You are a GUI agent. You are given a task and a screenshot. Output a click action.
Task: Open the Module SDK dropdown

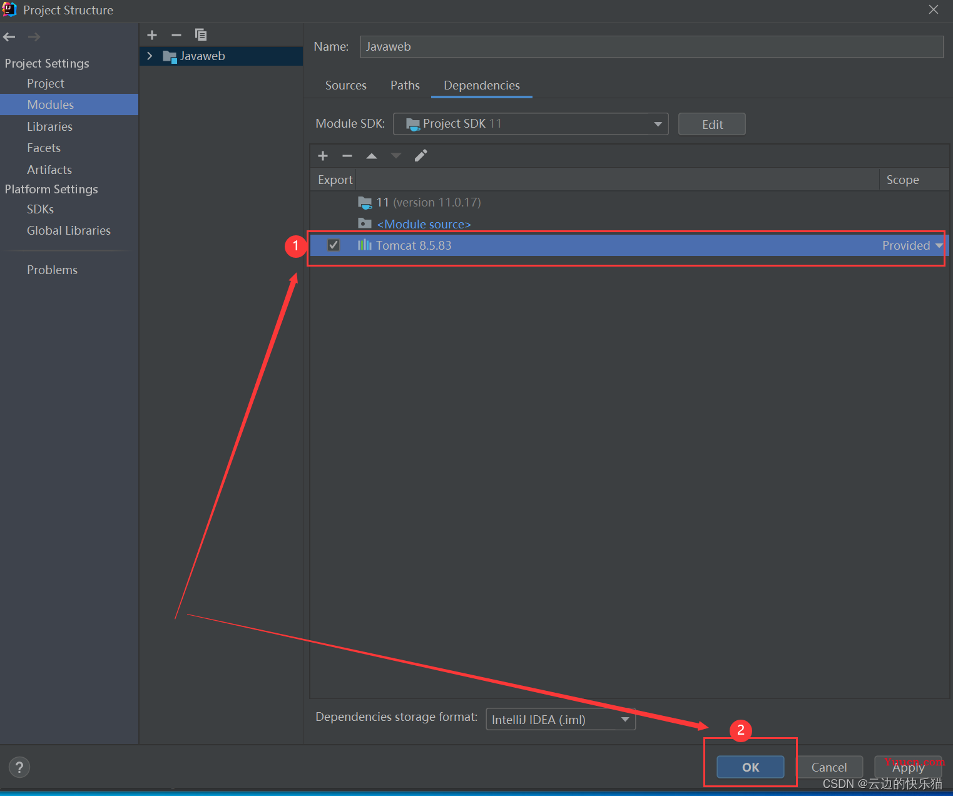coord(531,124)
